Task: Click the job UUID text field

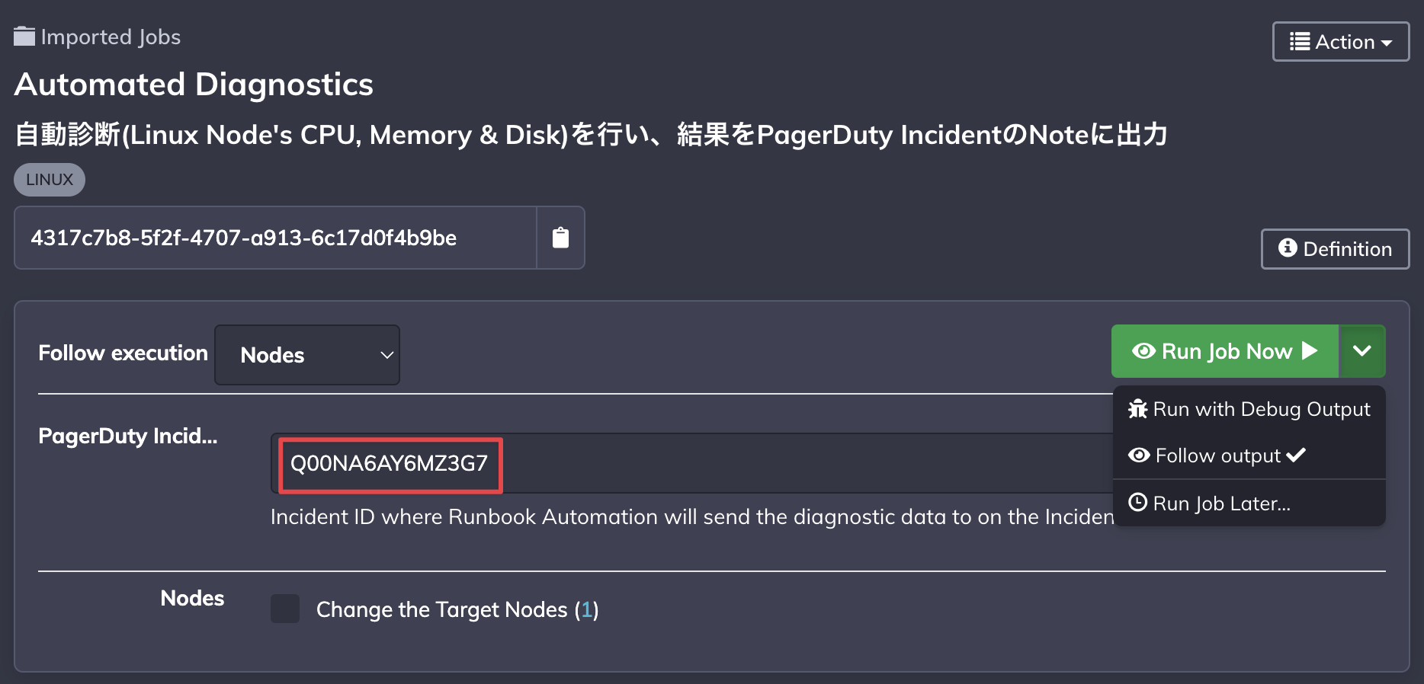Action: click(x=275, y=238)
